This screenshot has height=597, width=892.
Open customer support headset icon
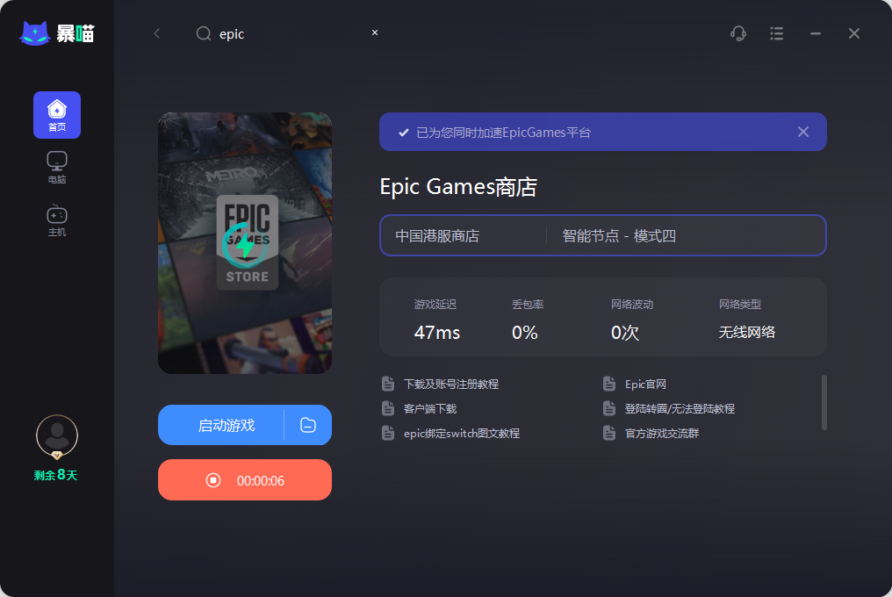(x=738, y=33)
